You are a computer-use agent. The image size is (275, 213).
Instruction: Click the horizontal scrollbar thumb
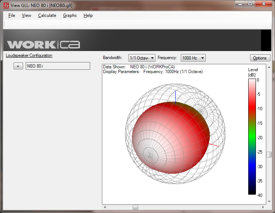[x=135, y=207]
